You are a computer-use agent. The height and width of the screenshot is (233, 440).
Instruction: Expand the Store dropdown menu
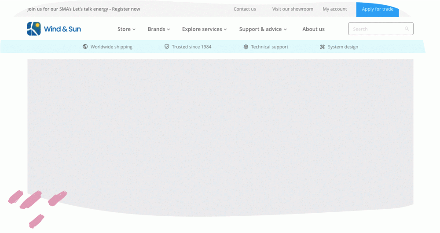coord(126,29)
